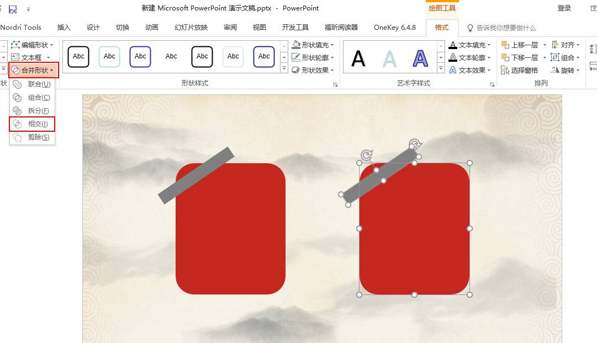Image resolution: width=597 pixels, height=343 pixels.
Task: Switch to the Transitions (切换) tab
Action: point(123,28)
